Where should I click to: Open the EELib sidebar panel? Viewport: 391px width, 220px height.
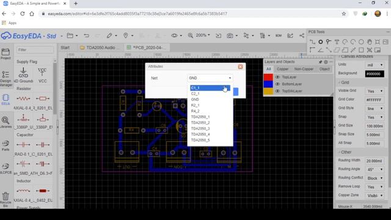5,100
